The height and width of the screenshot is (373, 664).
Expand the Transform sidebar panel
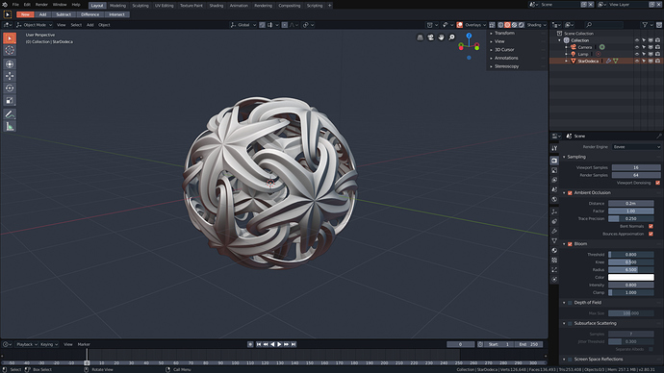click(504, 33)
